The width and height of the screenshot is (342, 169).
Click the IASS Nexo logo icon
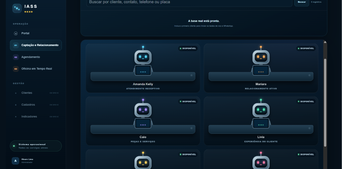tap(17, 8)
